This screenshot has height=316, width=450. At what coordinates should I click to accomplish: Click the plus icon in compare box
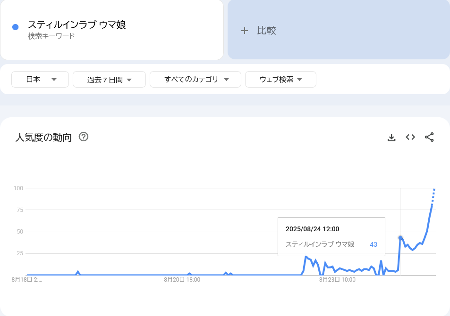[x=244, y=31]
